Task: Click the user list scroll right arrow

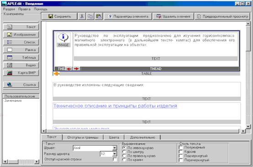Action: click(37, 162)
